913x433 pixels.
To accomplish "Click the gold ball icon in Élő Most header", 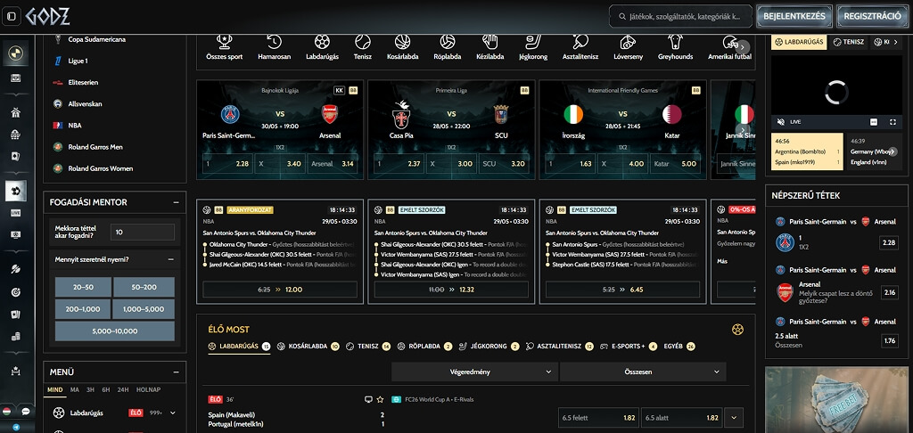I will coord(737,330).
